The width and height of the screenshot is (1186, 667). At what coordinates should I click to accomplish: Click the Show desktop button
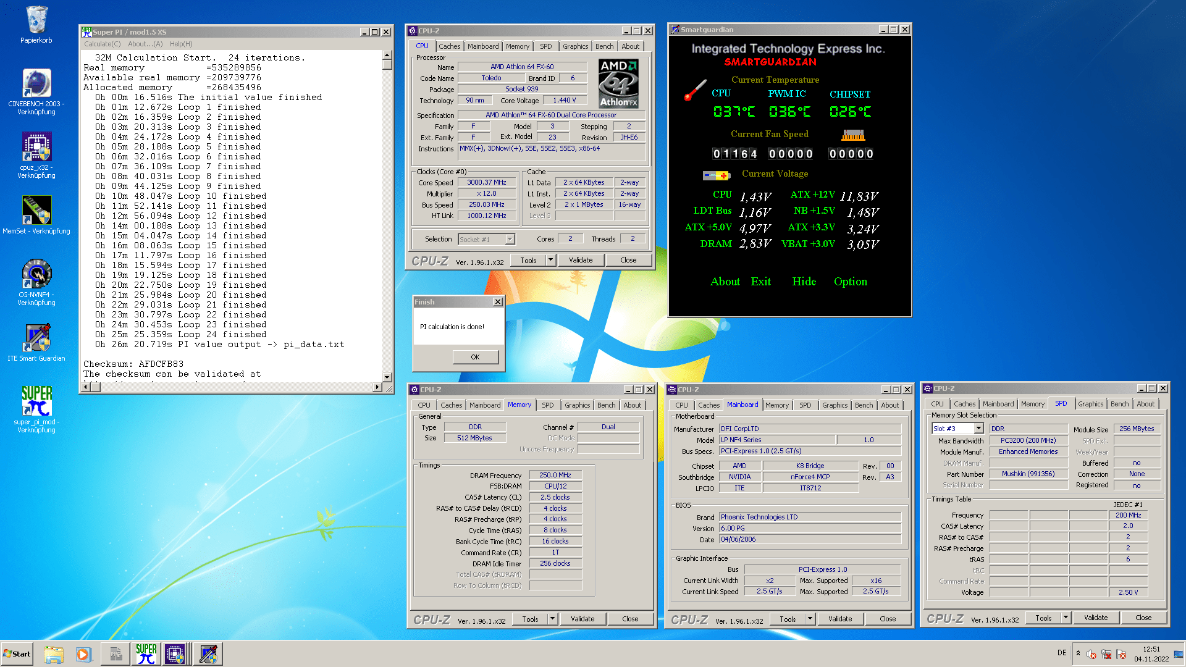pos(1179,654)
